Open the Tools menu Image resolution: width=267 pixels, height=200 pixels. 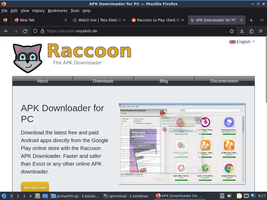coord(75,11)
